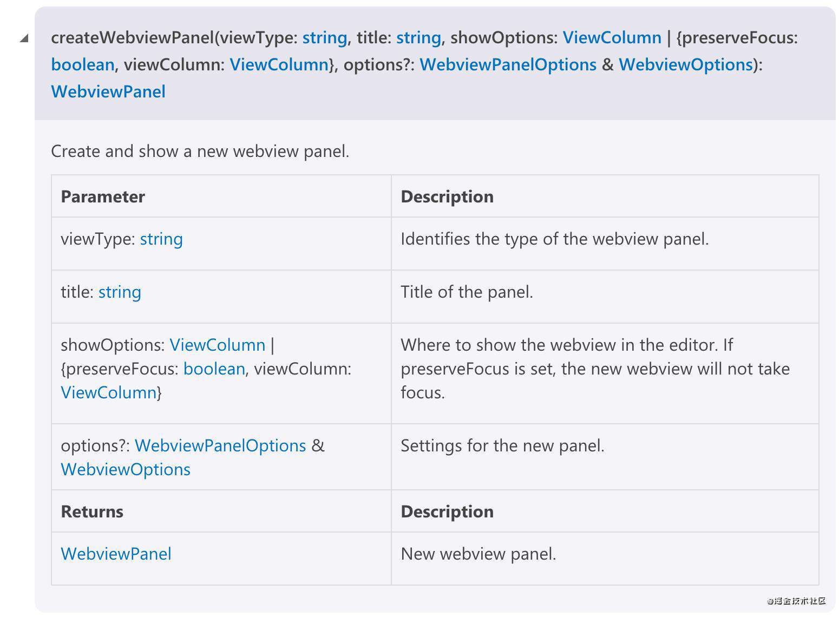This screenshot has width=839, height=617.
Task: Open the boolean link in the signature header
Action: 83,64
